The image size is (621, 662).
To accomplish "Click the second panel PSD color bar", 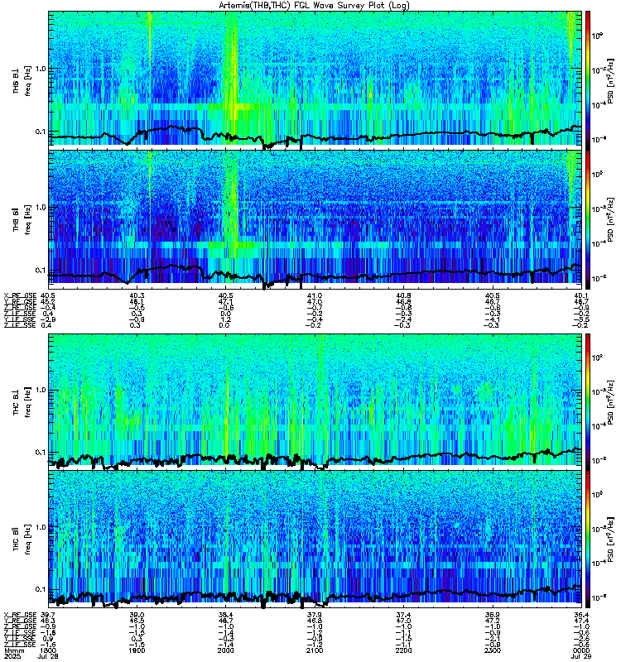I will click(588, 219).
